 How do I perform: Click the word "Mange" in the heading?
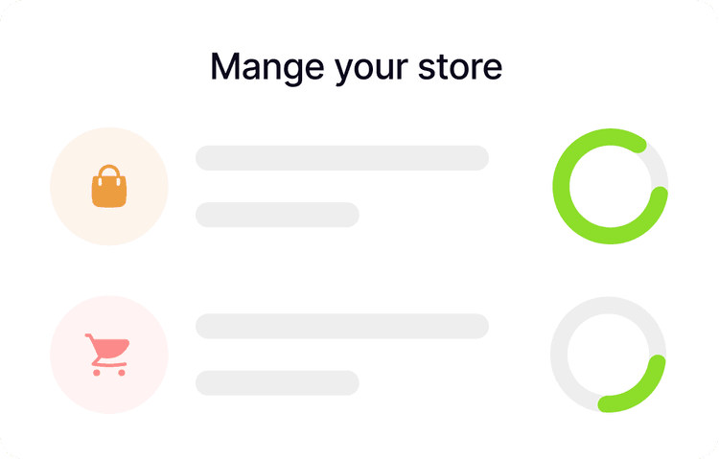(267, 68)
